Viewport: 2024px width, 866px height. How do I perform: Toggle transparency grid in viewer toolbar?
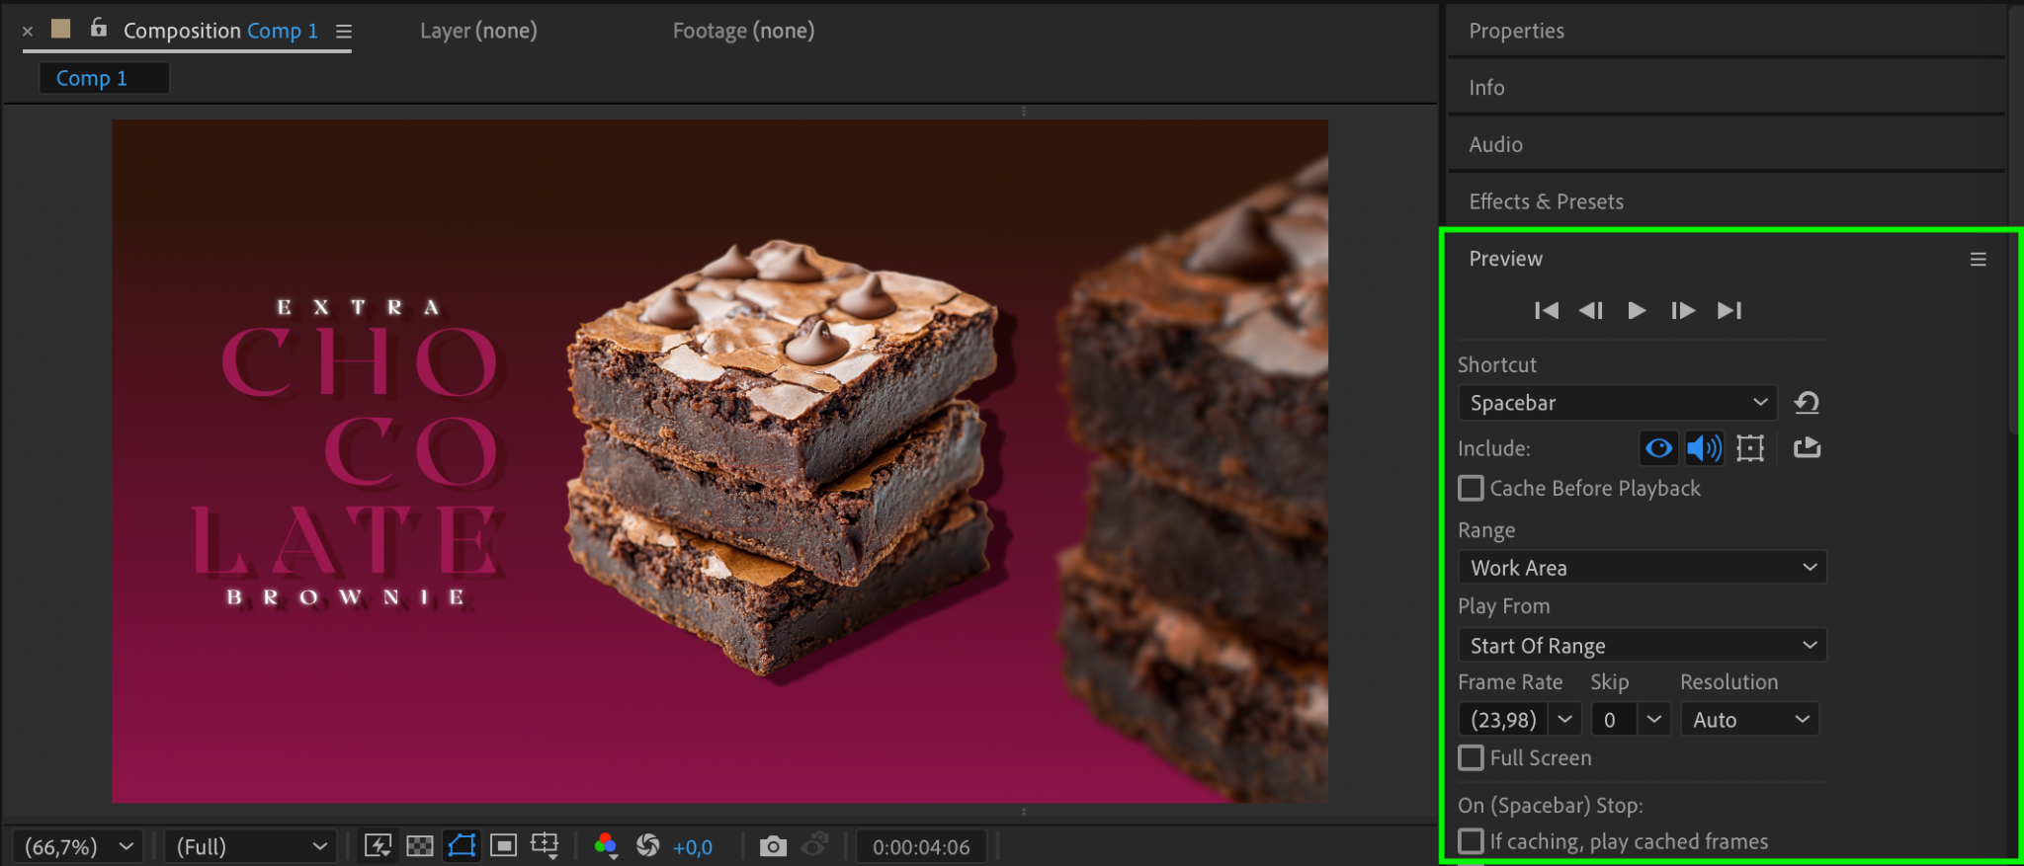click(x=420, y=846)
